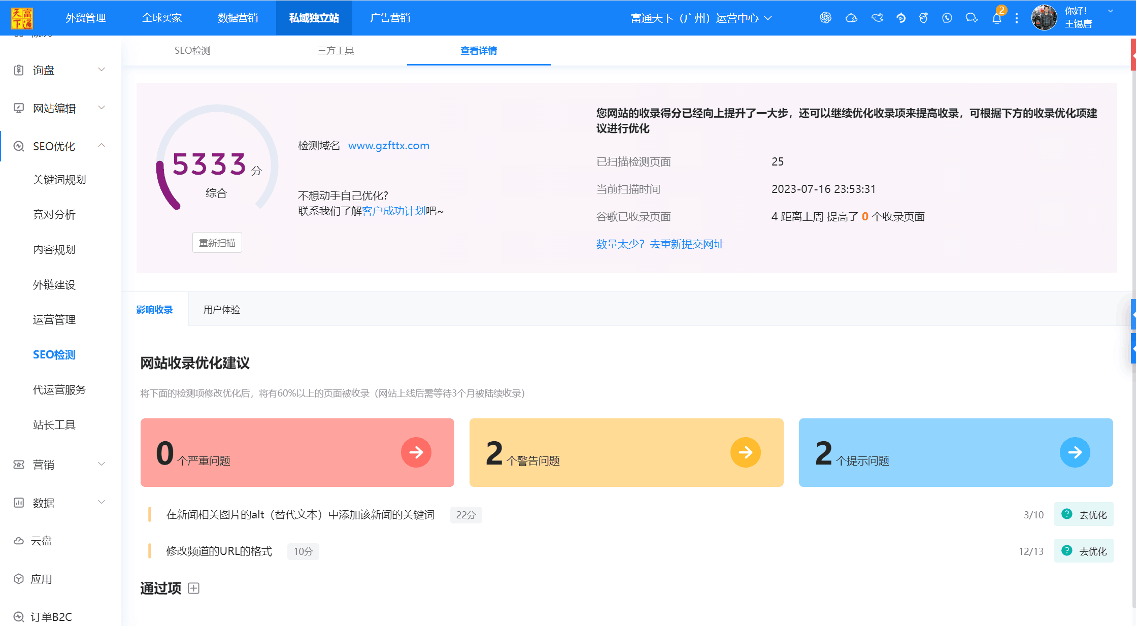Click the company logo in the top left
This screenshot has width=1136, height=626.
pyautogui.click(x=22, y=18)
